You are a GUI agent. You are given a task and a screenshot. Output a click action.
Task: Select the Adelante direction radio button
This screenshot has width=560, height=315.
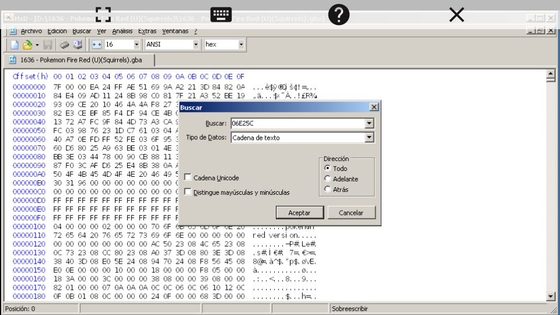328,179
